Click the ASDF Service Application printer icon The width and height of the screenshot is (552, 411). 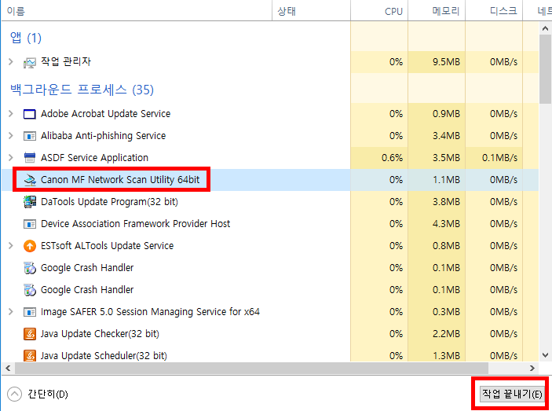pyautogui.click(x=30, y=158)
